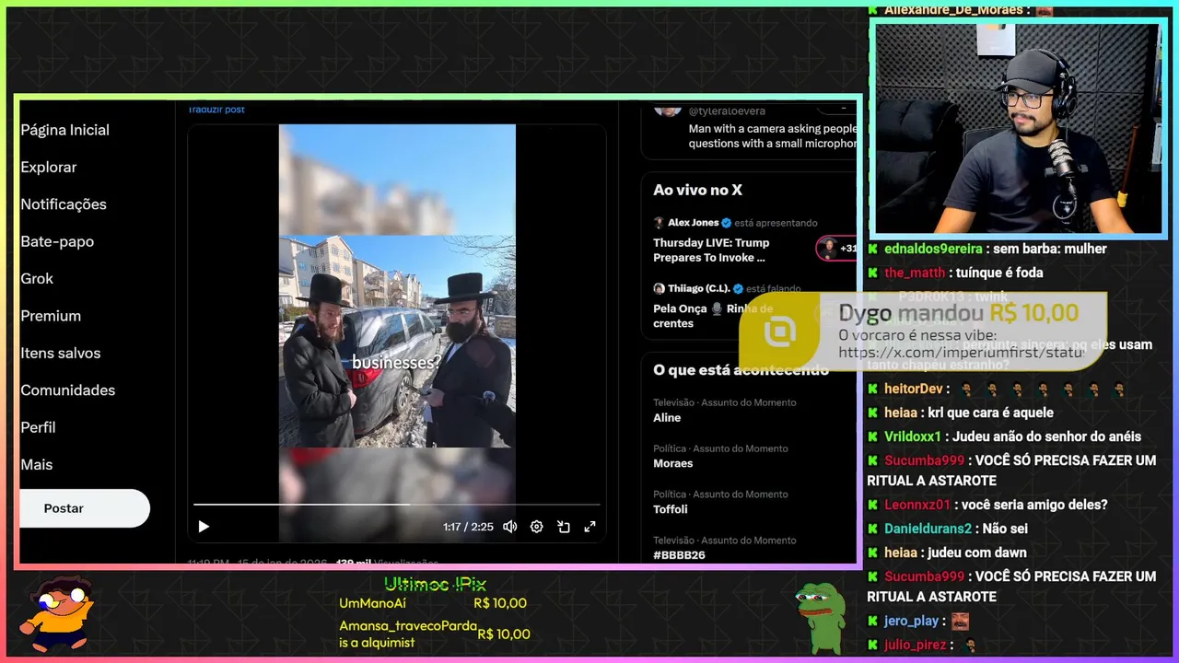Click chat username Vrildoxx1
Screen dimensions: 1179x663
click(913, 436)
